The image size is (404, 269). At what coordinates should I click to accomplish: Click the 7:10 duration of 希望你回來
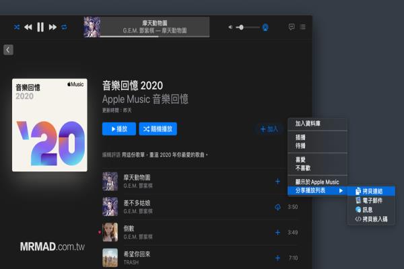tap(293, 258)
